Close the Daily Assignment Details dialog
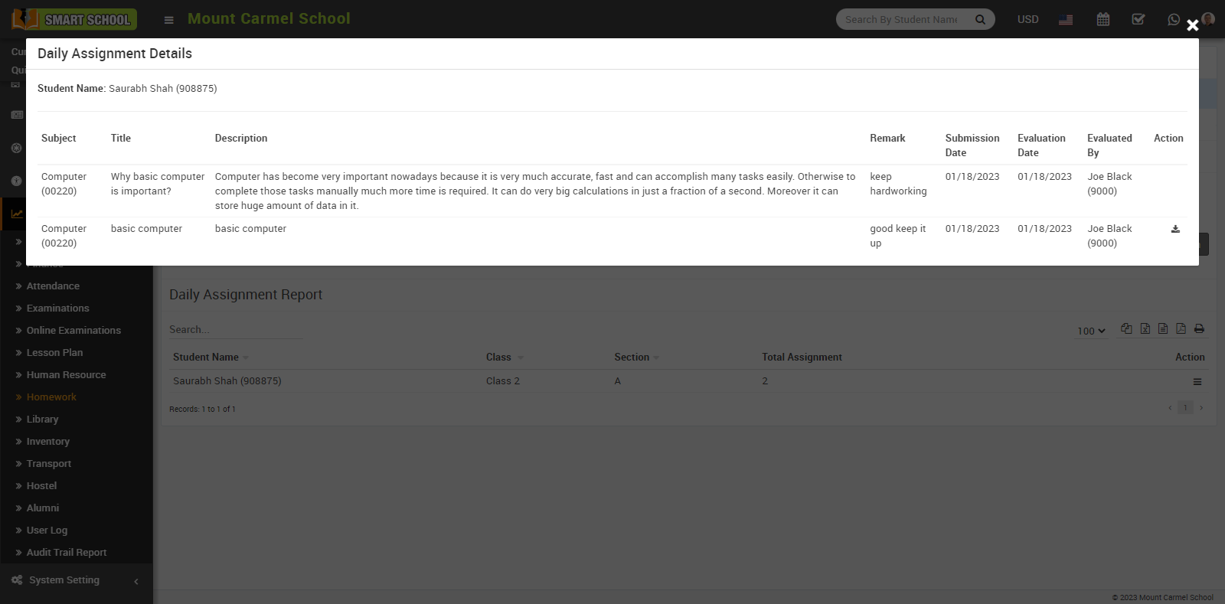Screen dimensions: 1225x604 [x=1192, y=25]
